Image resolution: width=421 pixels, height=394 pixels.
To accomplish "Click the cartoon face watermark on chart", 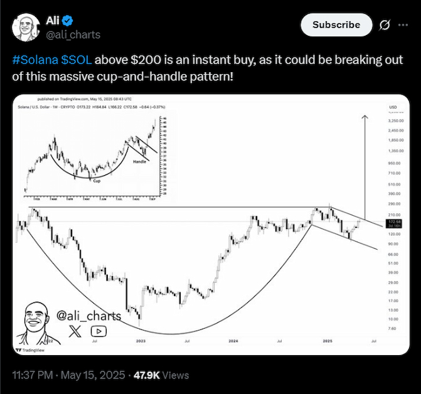I will click(x=36, y=323).
